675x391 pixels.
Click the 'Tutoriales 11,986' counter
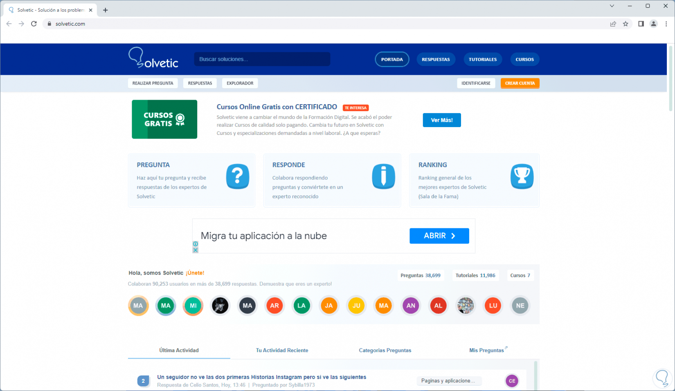pos(475,275)
